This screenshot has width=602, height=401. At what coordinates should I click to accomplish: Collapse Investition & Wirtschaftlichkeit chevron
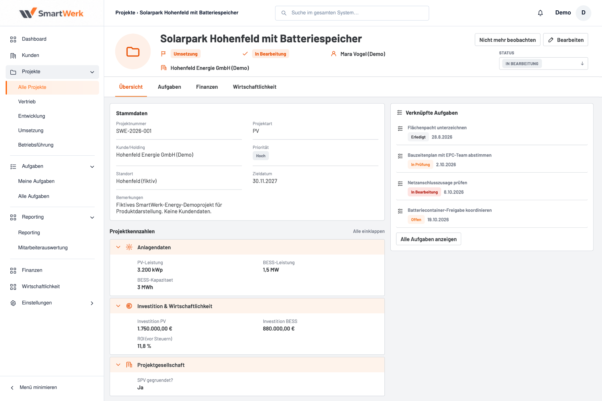pyautogui.click(x=118, y=306)
